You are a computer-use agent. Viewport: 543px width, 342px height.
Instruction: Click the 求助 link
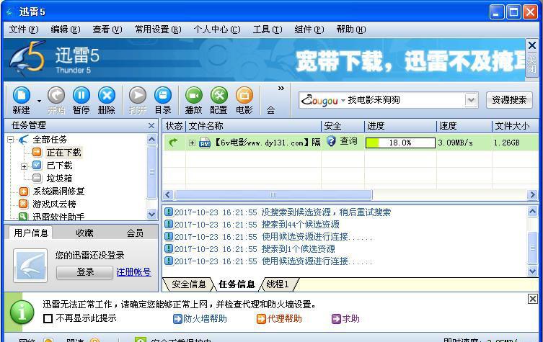click(x=345, y=318)
